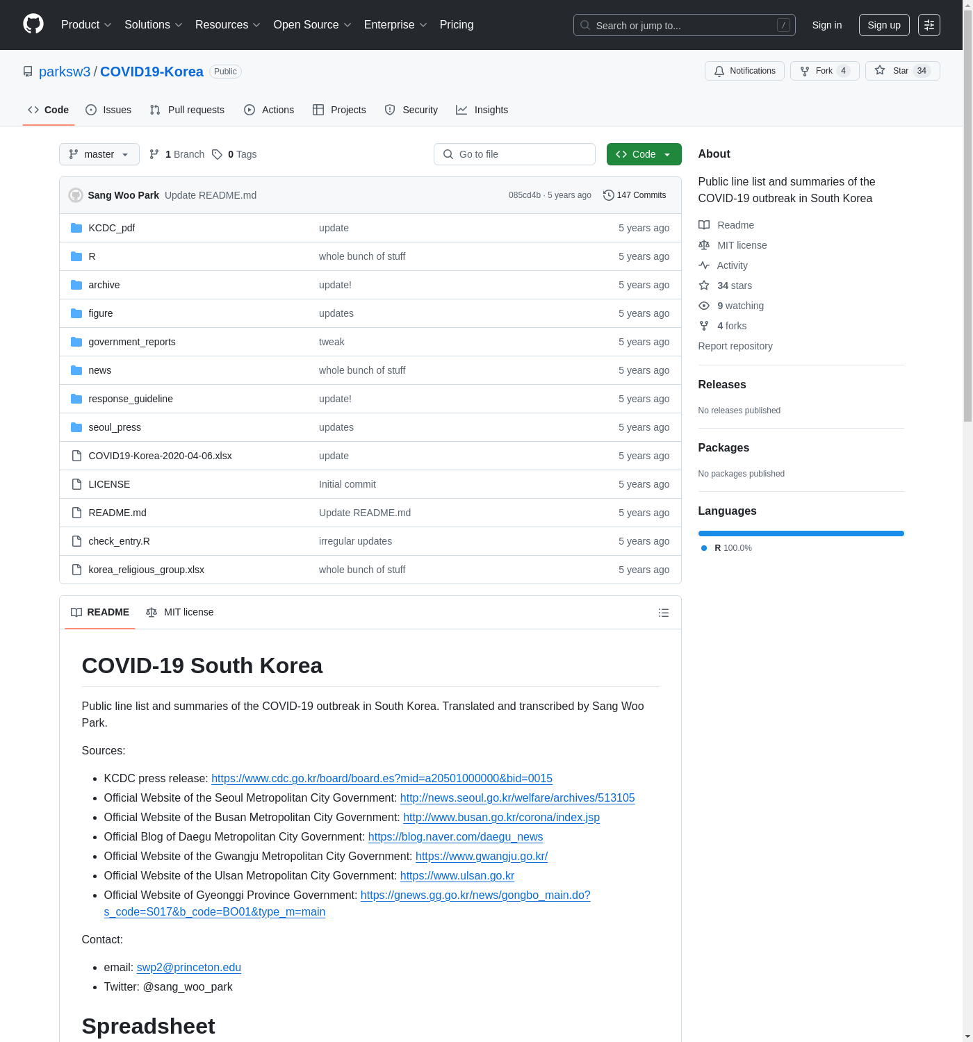Click the fork icon next to 4 forks
Image resolution: width=973 pixels, height=1042 pixels.
click(704, 326)
